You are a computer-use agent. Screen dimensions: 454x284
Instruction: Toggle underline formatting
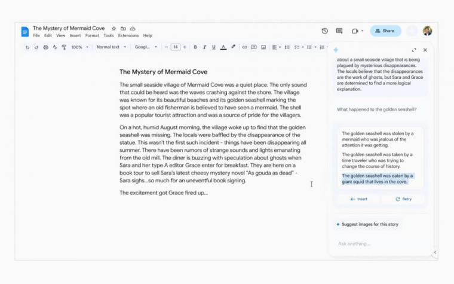point(214,47)
